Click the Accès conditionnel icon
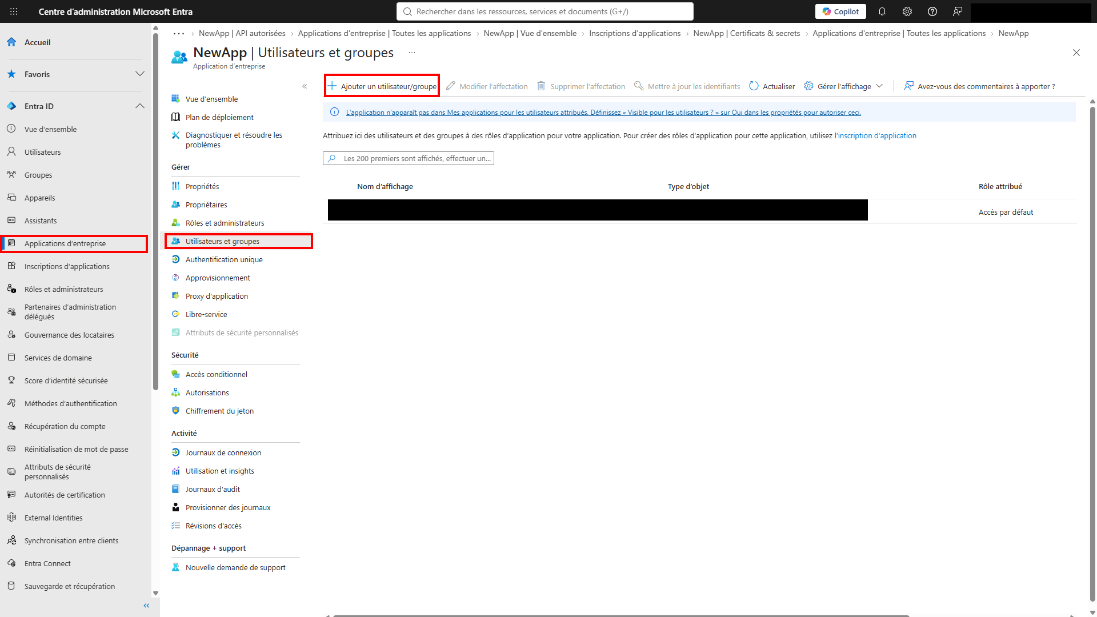The height and width of the screenshot is (617, 1097). click(x=176, y=374)
